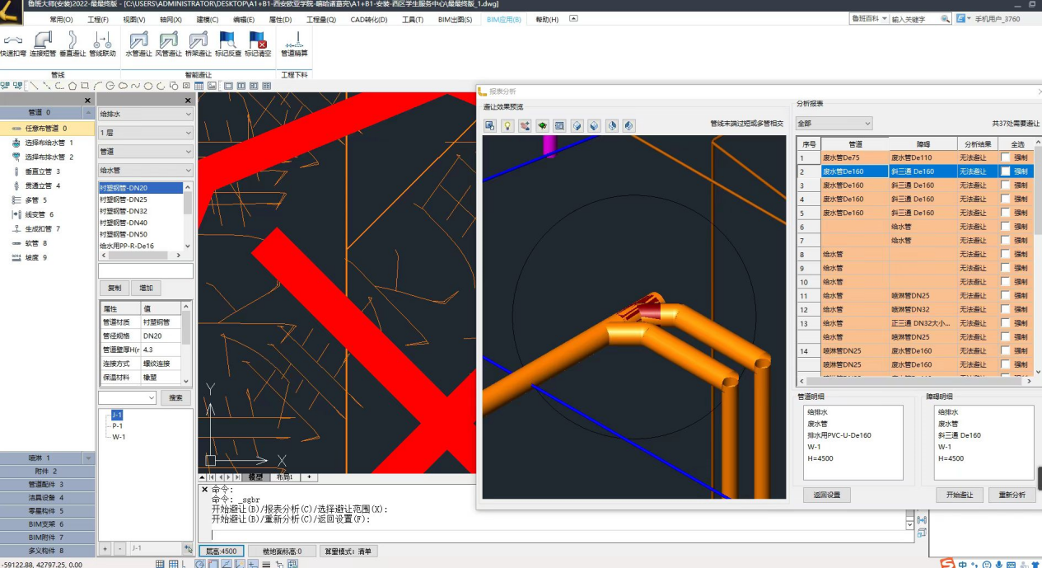Expand the 给排水 discipline dropdown
The height and width of the screenshot is (568, 1042).
(x=145, y=114)
